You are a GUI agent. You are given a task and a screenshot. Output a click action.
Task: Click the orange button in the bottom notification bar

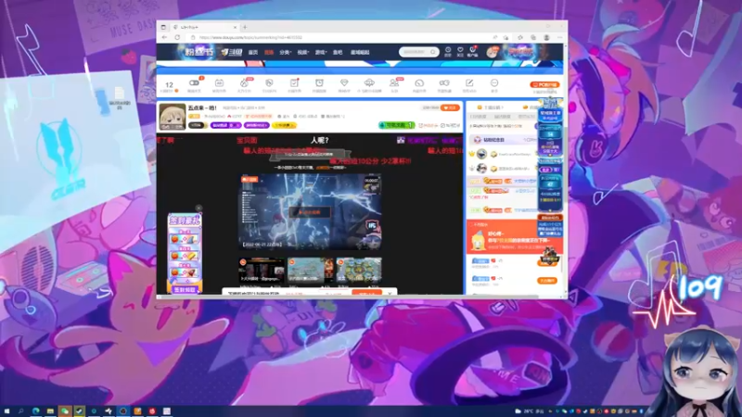click(x=366, y=294)
